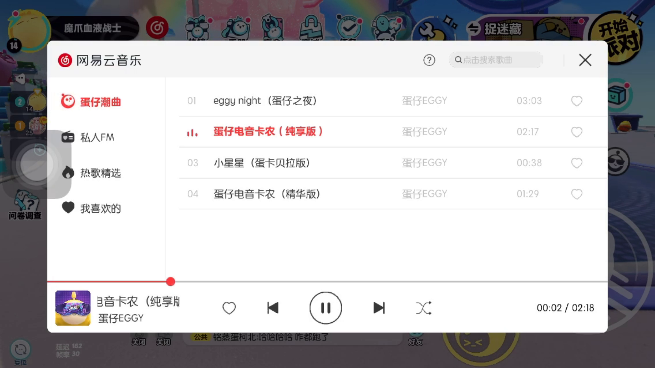Click the red progress bar handle
Image resolution: width=655 pixels, height=368 pixels.
(x=171, y=281)
